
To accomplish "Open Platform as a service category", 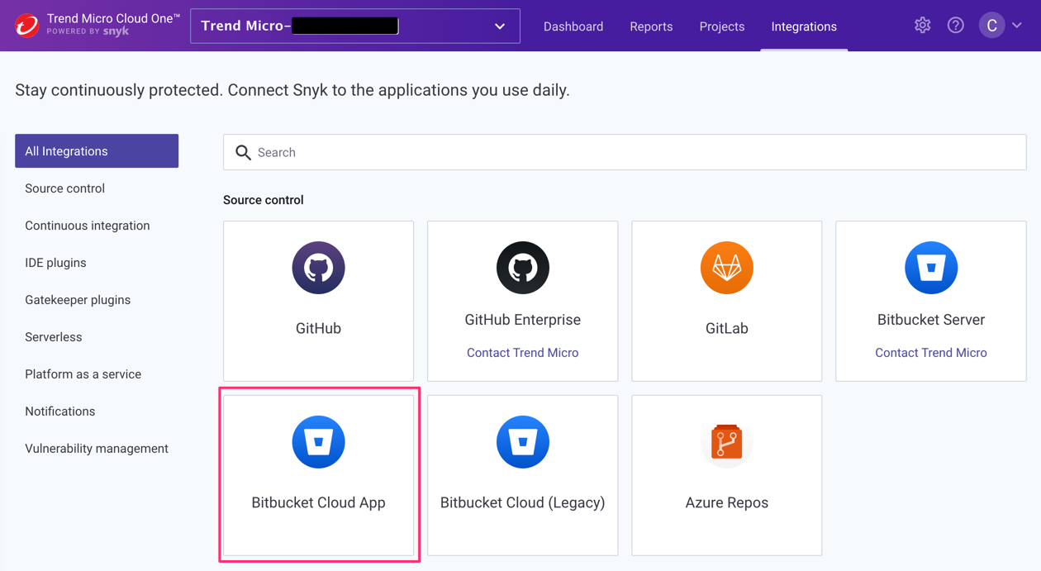I will click(83, 374).
